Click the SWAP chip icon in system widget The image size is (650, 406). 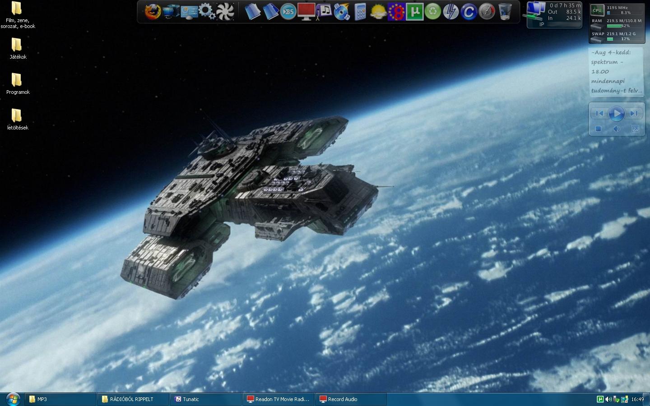596,40
